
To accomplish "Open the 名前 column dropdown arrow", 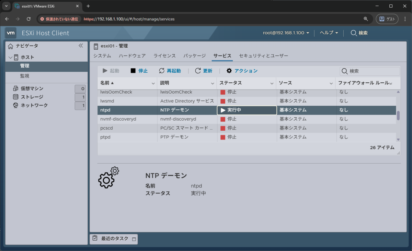I will [153, 83].
